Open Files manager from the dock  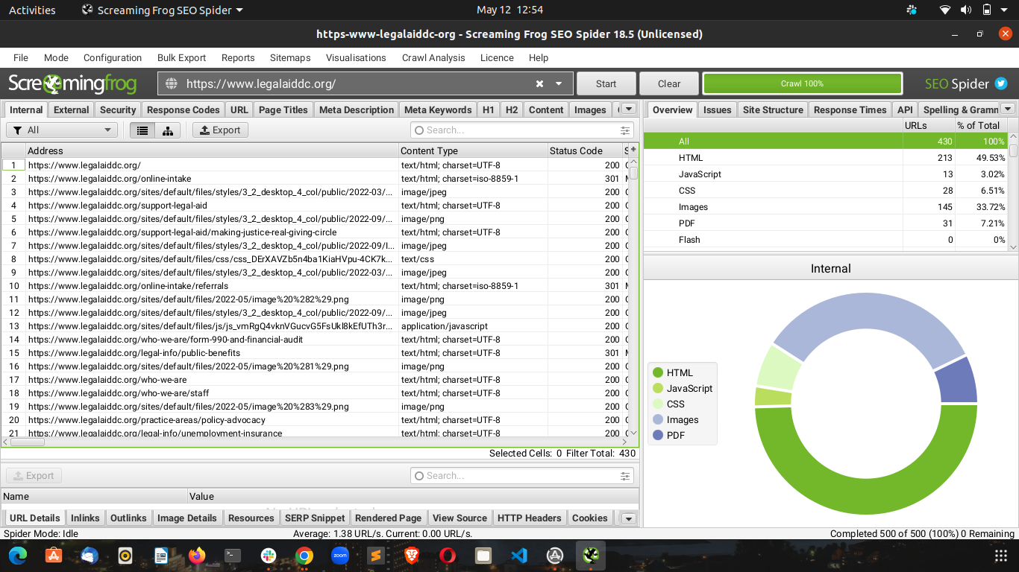[483, 556]
